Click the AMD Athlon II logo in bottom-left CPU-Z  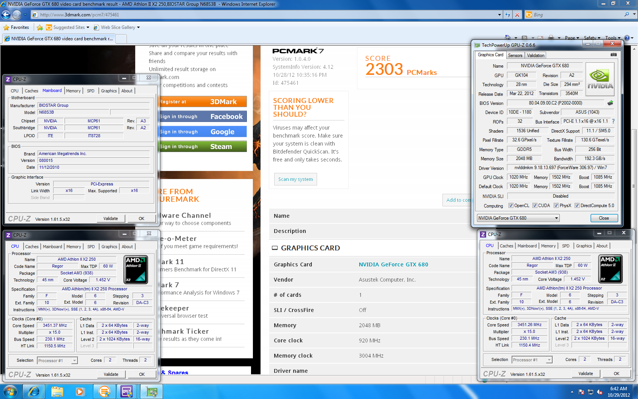tap(136, 269)
